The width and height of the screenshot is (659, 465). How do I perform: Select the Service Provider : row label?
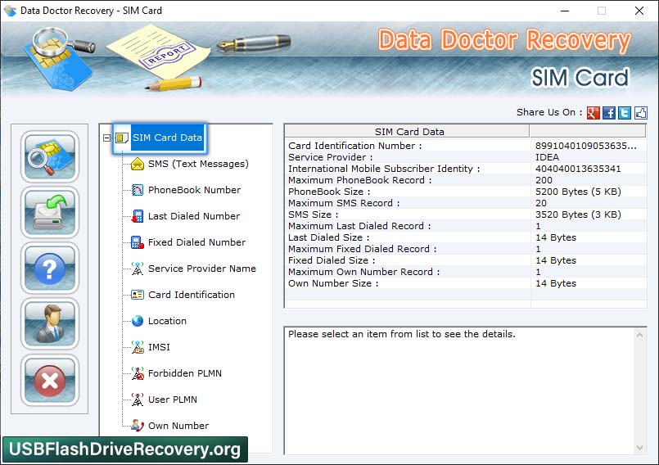[331, 157]
